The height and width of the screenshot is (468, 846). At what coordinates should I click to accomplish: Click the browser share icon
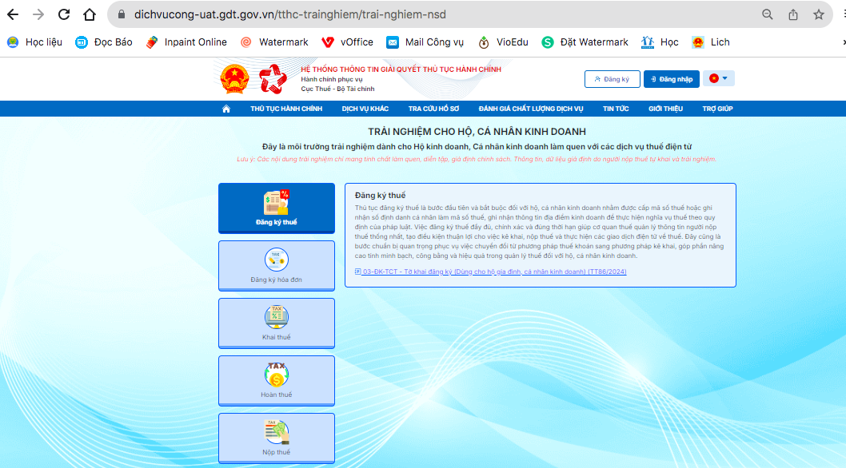click(792, 14)
